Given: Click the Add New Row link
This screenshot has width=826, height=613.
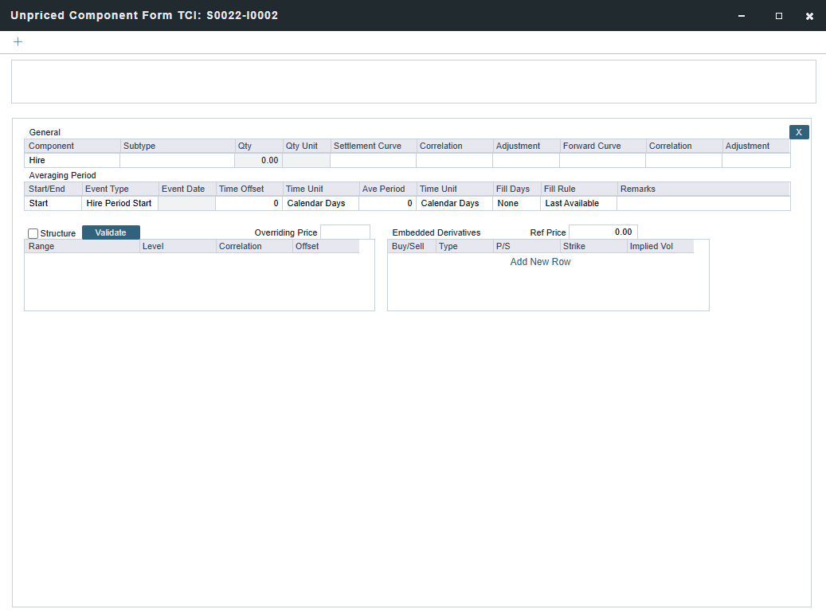Looking at the screenshot, I should click(540, 262).
